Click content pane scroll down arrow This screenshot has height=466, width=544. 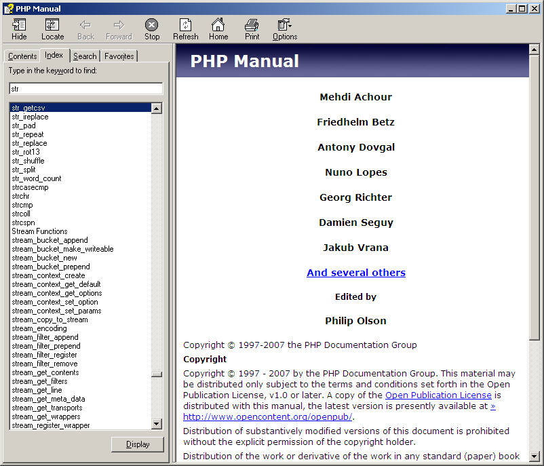(x=534, y=456)
